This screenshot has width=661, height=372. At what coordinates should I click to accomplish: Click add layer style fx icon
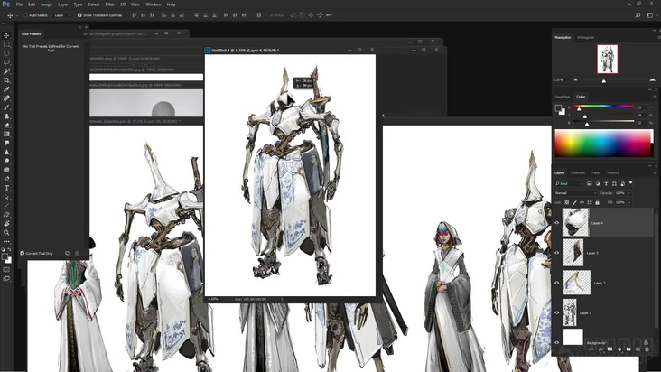pyautogui.click(x=600, y=349)
